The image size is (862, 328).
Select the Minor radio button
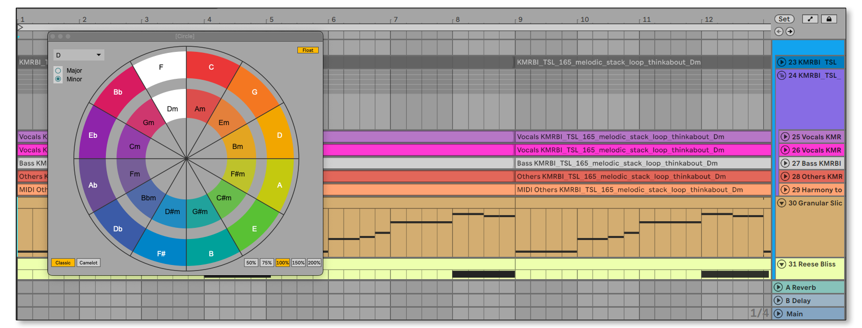(x=58, y=79)
